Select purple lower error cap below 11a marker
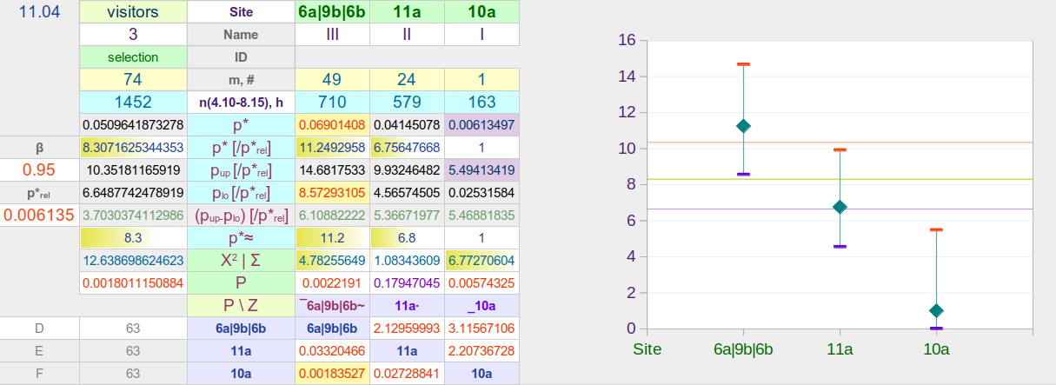Screen dimensions: 1056x385 840,247
